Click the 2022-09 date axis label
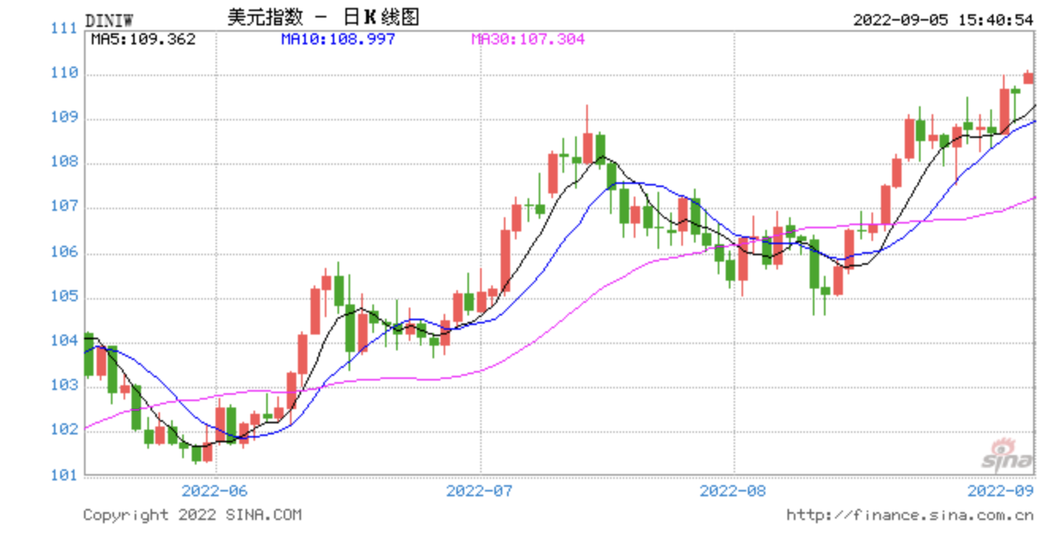This screenshot has height=547, width=1041. point(1001,490)
